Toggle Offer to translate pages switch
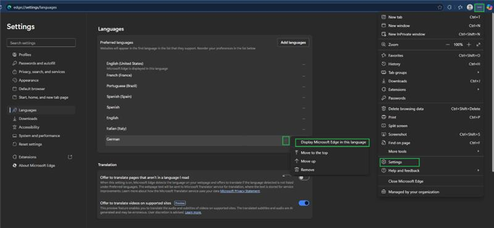This screenshot has height=228, width=494. click(x=304, y=177)
